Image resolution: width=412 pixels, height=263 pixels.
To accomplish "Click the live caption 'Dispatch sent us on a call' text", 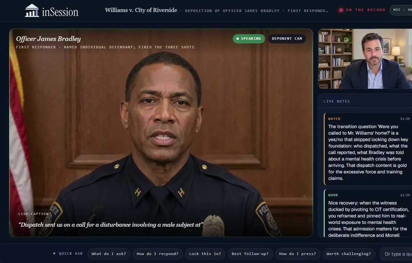I will 111,225.
